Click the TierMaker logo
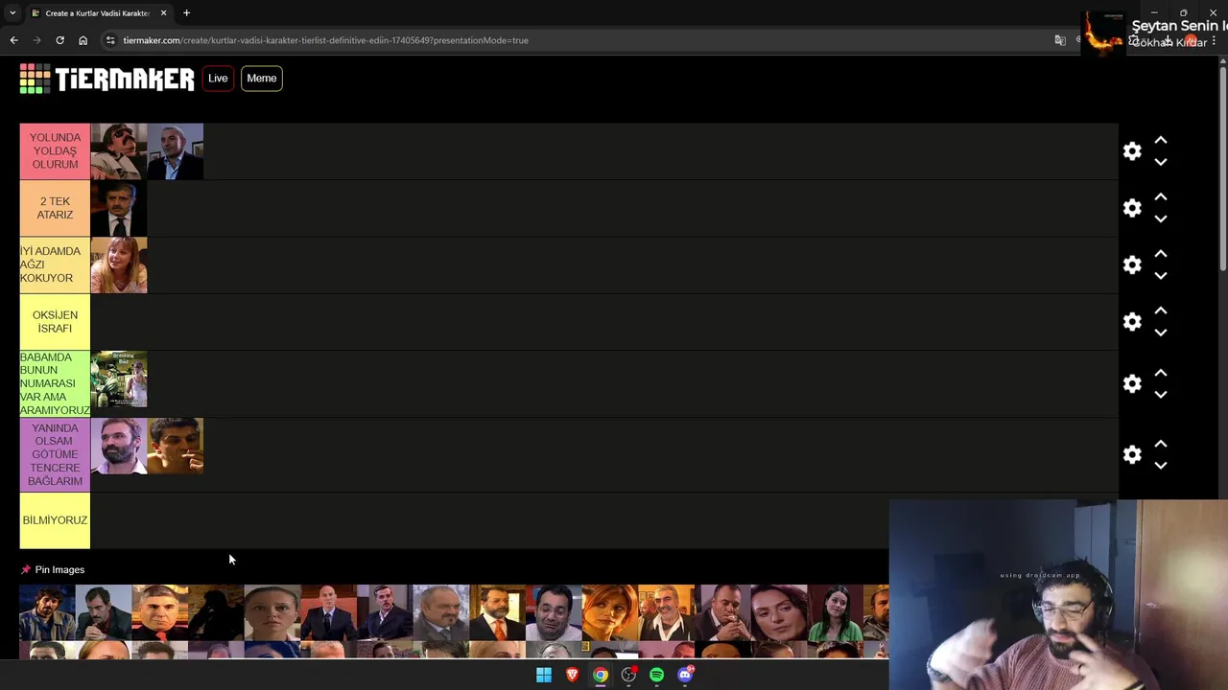 [106, 79]
